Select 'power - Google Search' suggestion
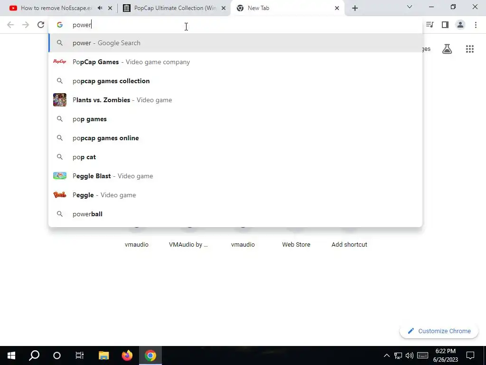Screen dimensions: 486x365 [x=235, y=43]
